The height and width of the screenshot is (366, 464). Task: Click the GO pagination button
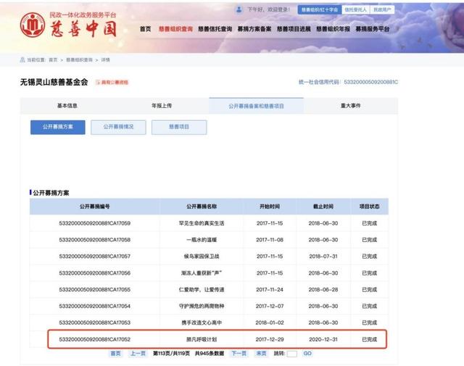[307, 354]
